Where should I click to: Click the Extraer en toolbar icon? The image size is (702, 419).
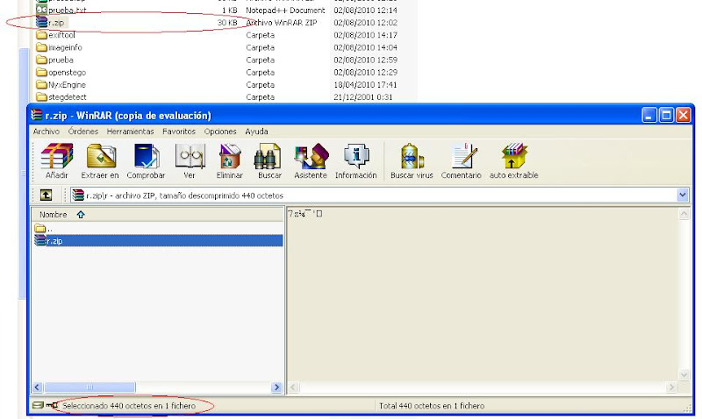point(101,156)
